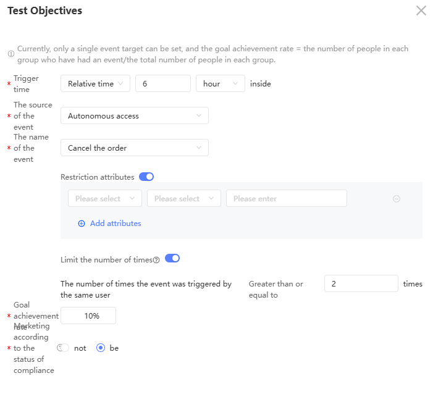Select the "be" radio option
Screen dimensions: 433x410
point(101,348)
